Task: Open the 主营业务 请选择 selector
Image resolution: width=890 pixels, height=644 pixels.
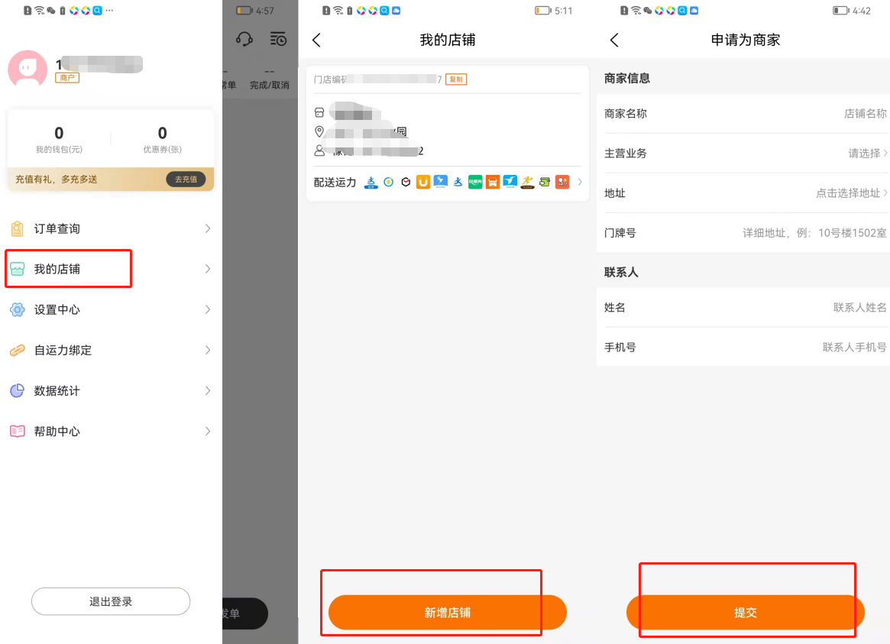Action: click(867, 154)
